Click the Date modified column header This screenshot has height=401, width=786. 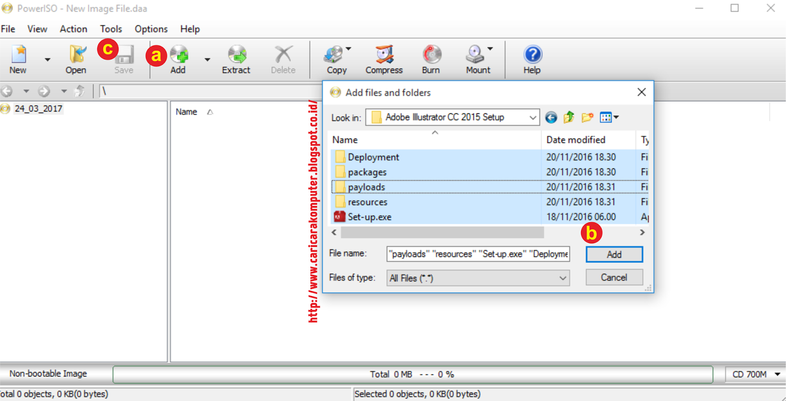coord(576,140)
